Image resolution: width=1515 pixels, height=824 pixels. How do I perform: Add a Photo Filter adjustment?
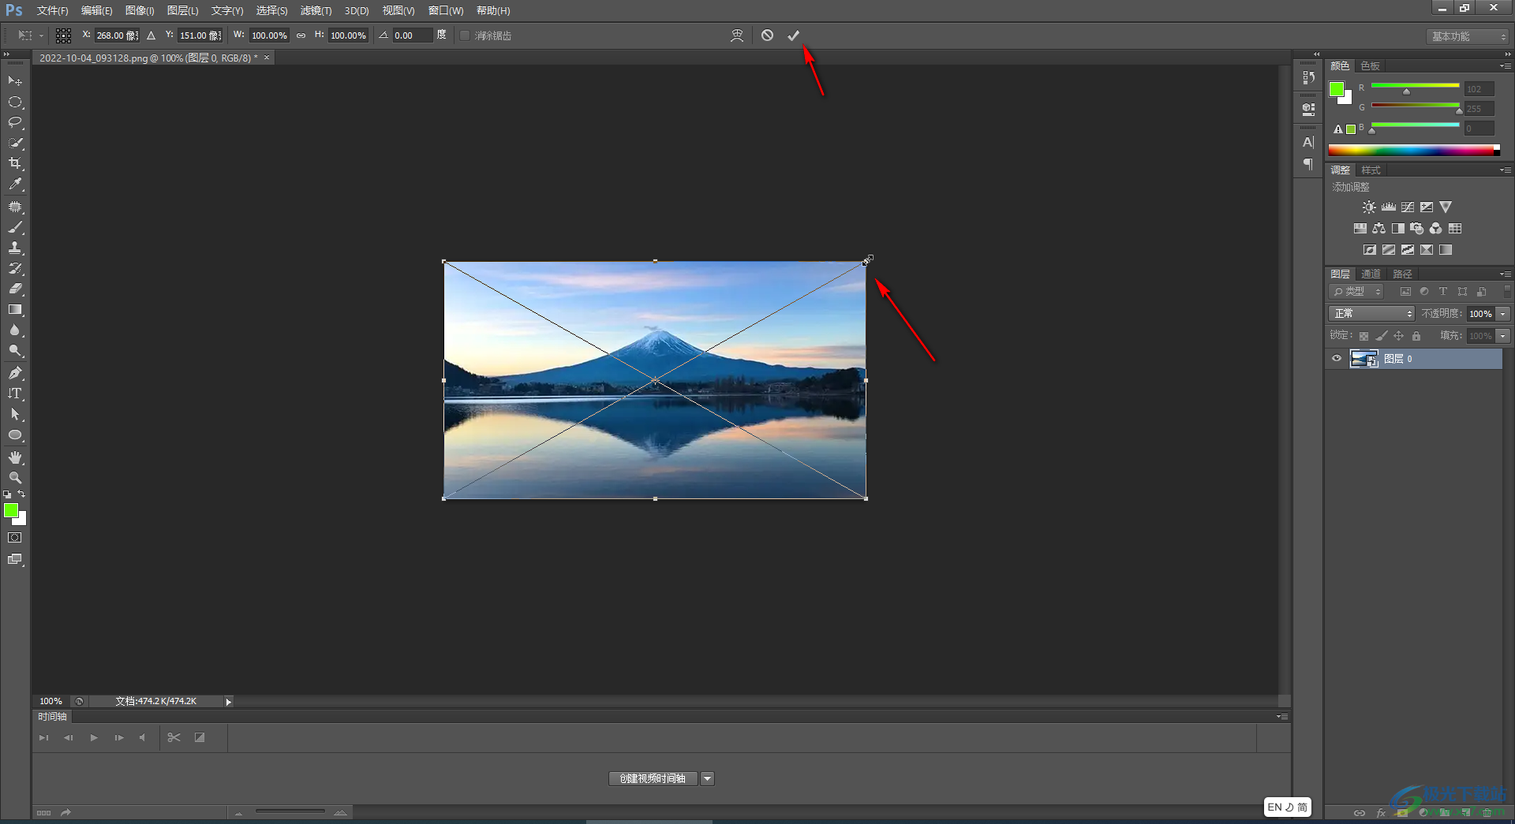tap(1416, 228)
